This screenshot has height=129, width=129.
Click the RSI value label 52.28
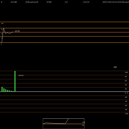point(17,31)
